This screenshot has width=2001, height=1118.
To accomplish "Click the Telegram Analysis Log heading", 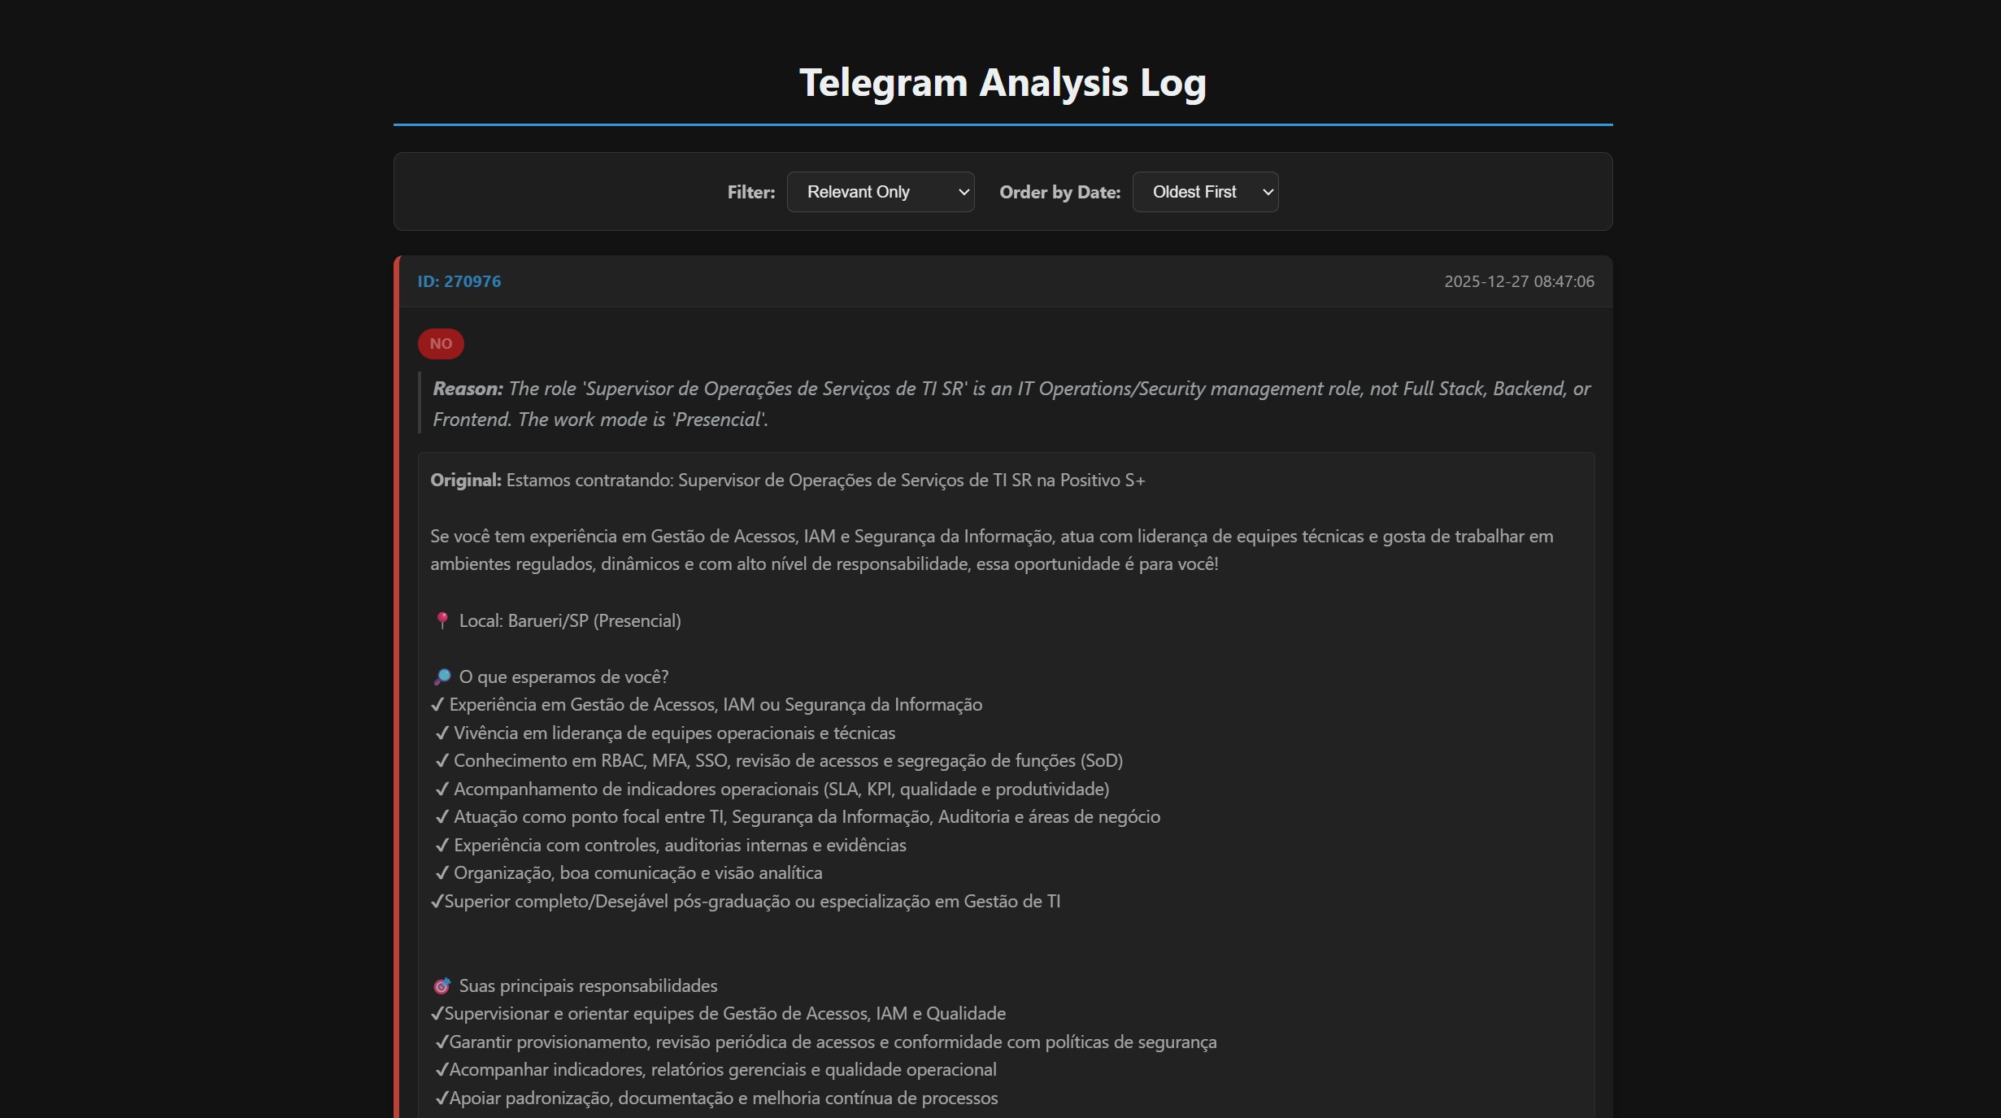I will [x=1003, y=83].
